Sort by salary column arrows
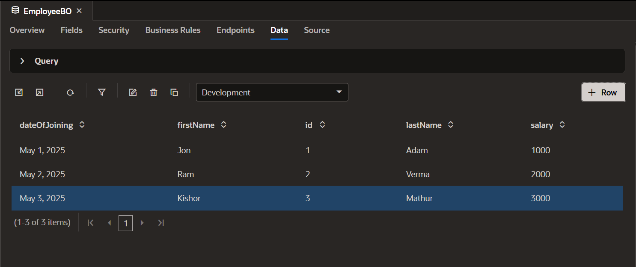This screenshot has width=636, height=267. (x=562, y=125)
